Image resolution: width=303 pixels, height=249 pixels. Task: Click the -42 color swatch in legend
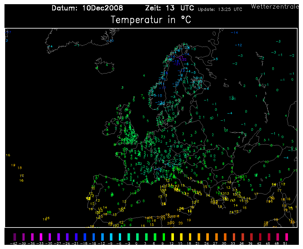click(15, 237)
